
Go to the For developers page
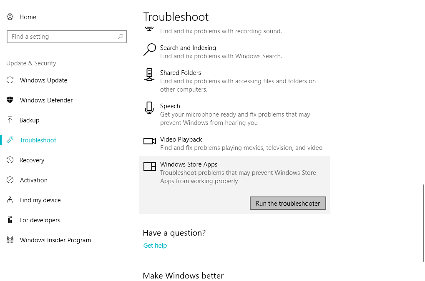(40, 220)
